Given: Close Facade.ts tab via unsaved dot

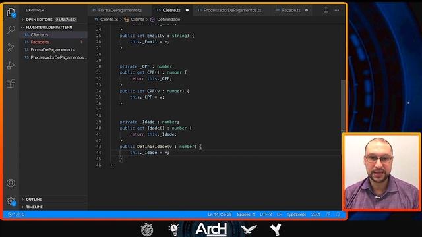Looking at the screenshot, I should pos(307,10).
